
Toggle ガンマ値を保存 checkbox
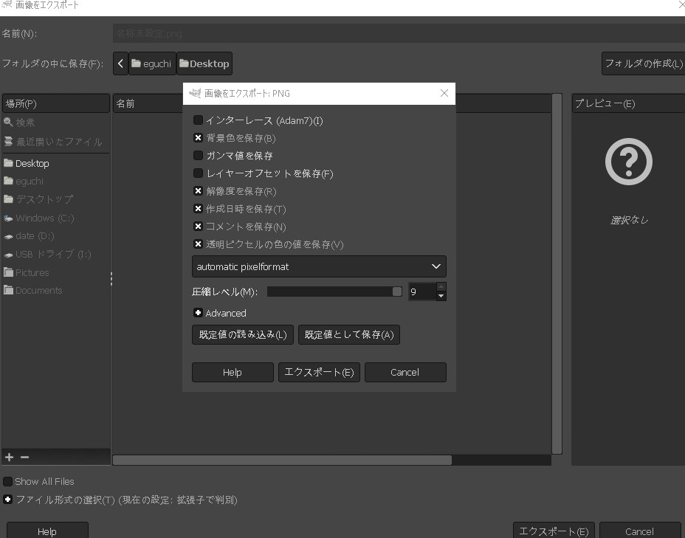pos(198,156)
